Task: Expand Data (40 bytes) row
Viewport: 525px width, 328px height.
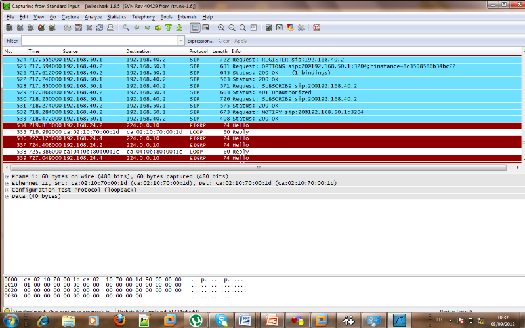Action: pos(7,196)
